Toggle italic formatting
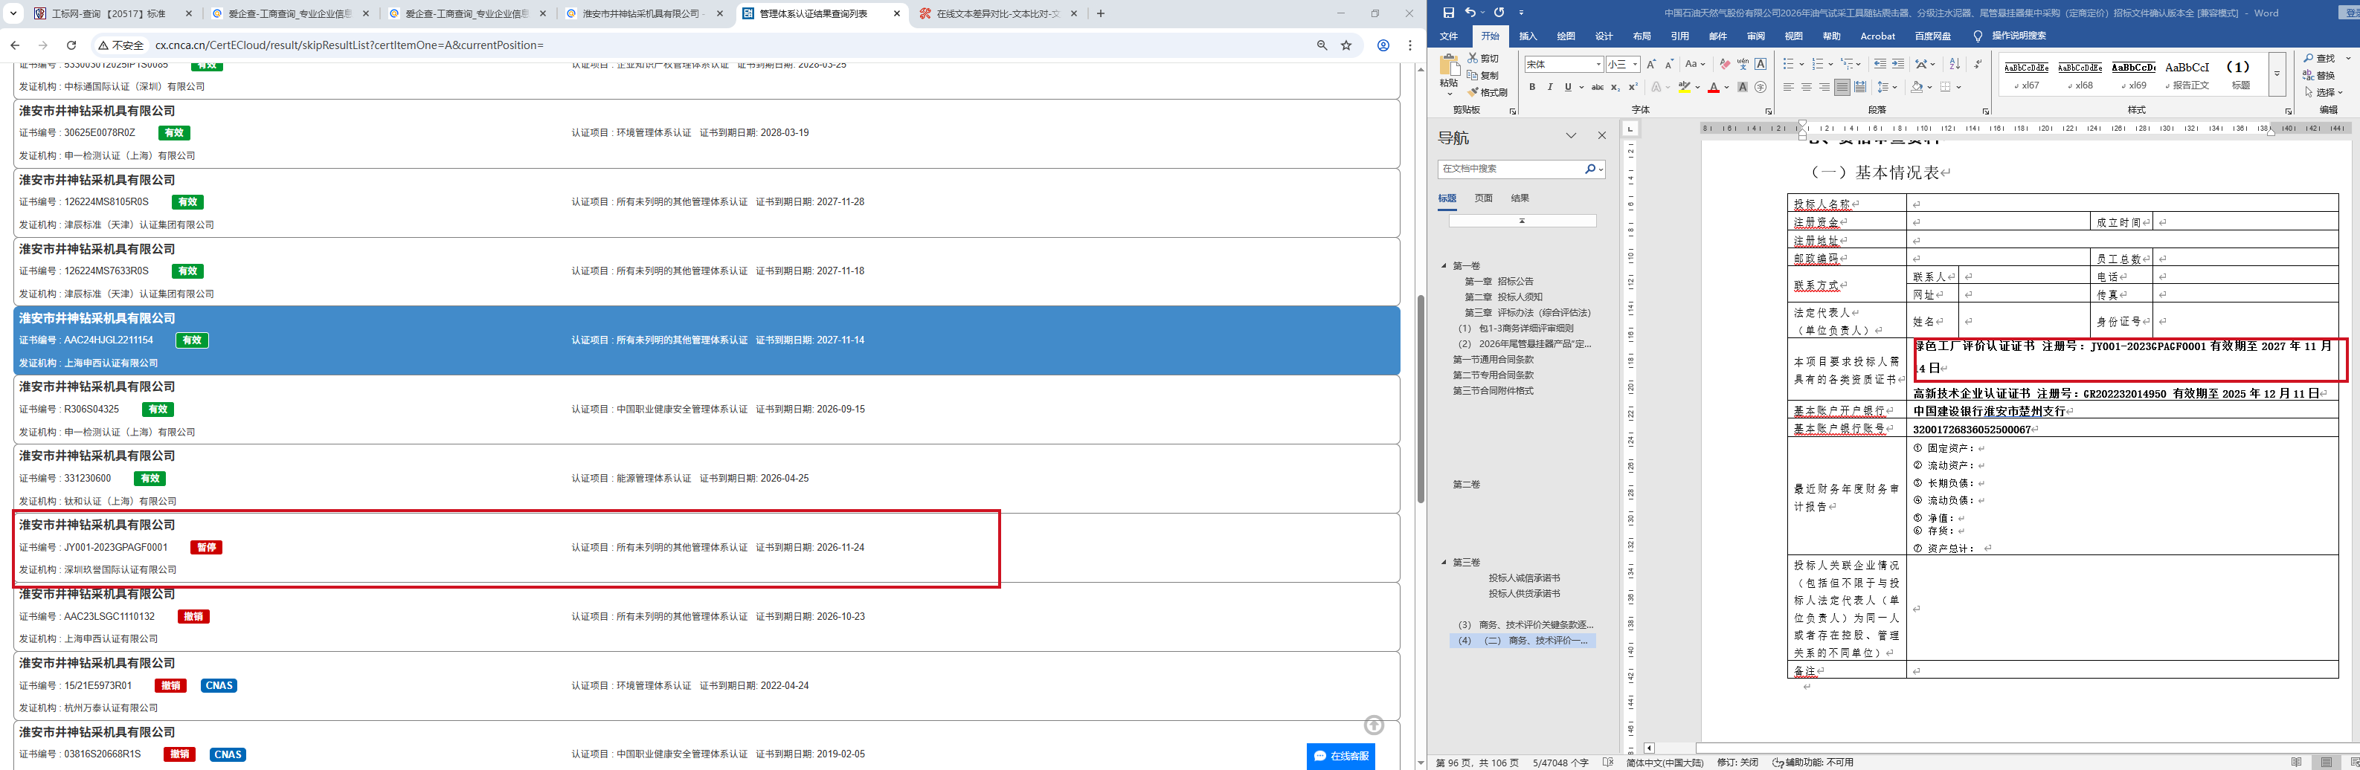 point(1549,87)
